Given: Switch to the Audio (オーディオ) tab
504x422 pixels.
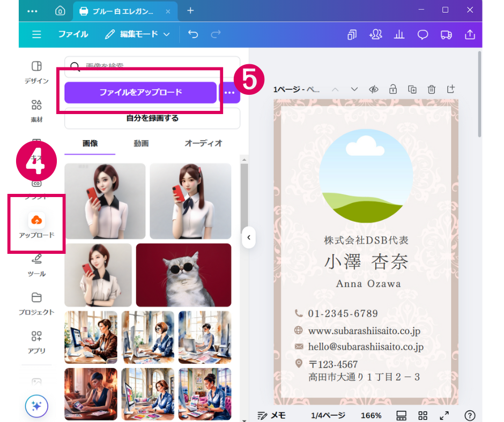Looking at the screenshot, I should click(203, 144).
